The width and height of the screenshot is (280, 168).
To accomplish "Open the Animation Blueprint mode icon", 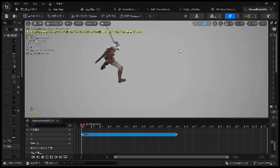I will click(x=248, y=16).
